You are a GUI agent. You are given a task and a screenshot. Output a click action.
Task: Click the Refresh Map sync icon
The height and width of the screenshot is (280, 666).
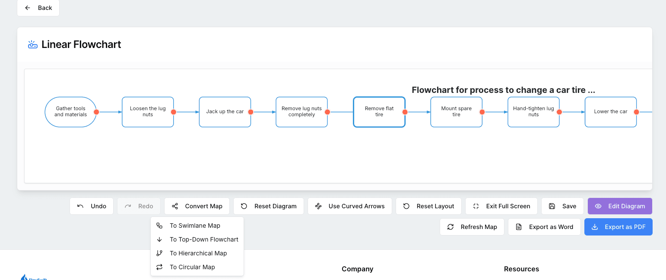tap(450, 227)
